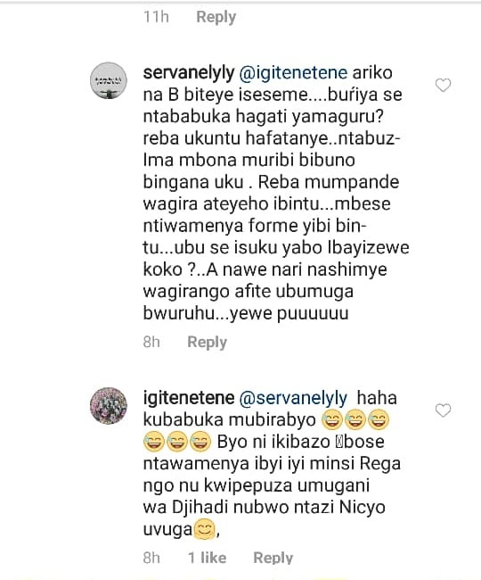Click the igitenetene username in bold
Viewport: 481px width, 580px height.
pos(189,398)
